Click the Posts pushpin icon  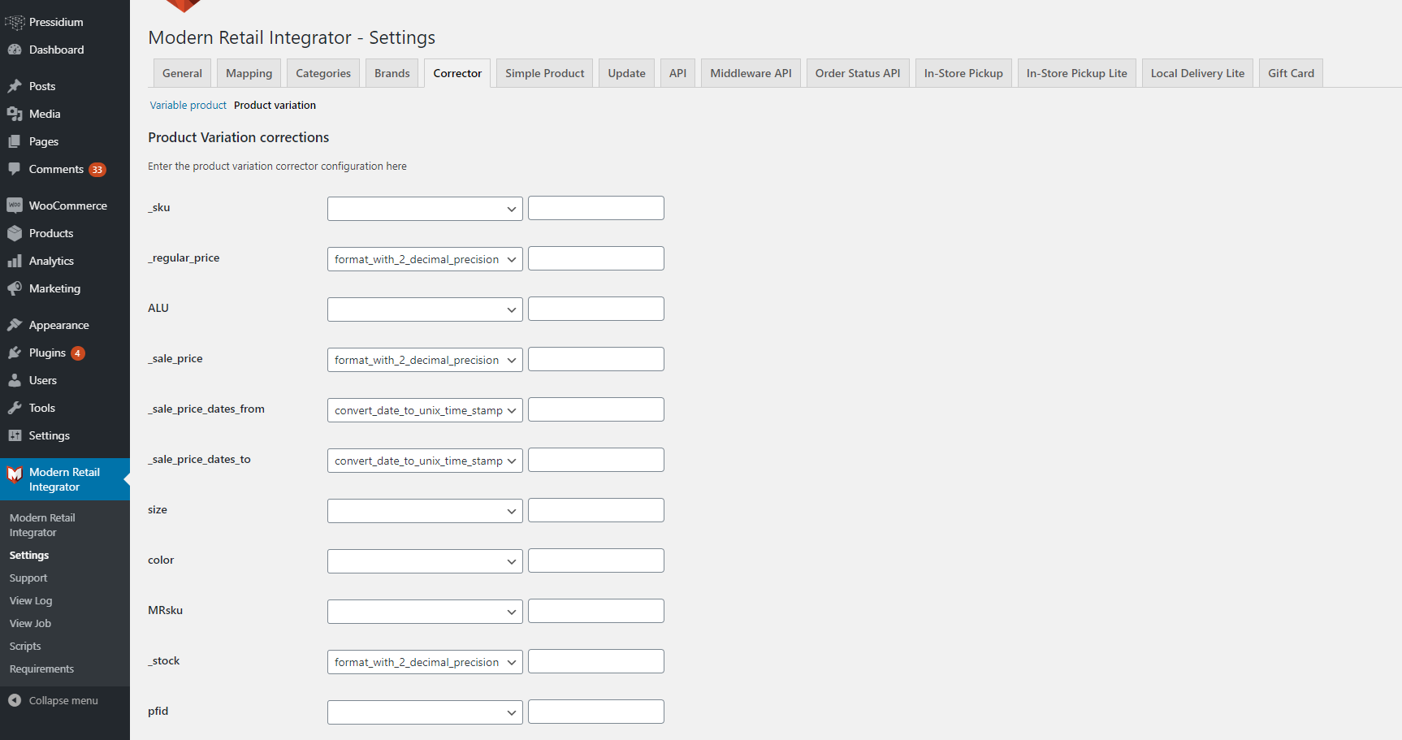coord(15,86)
